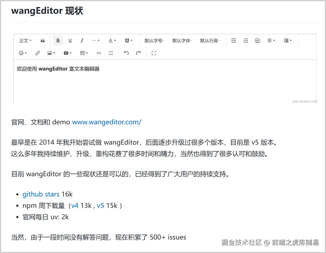326x253 pixels.
Task: Open the insert table menu
Action: 83,53
